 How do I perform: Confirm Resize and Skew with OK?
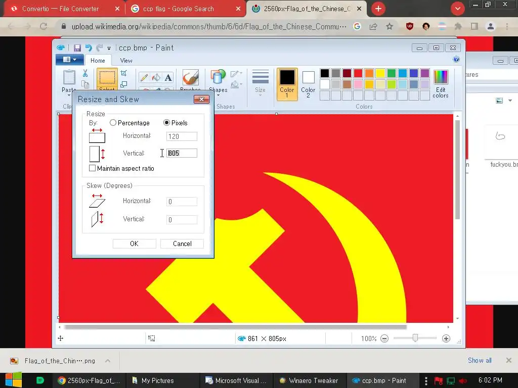[134, 244]
